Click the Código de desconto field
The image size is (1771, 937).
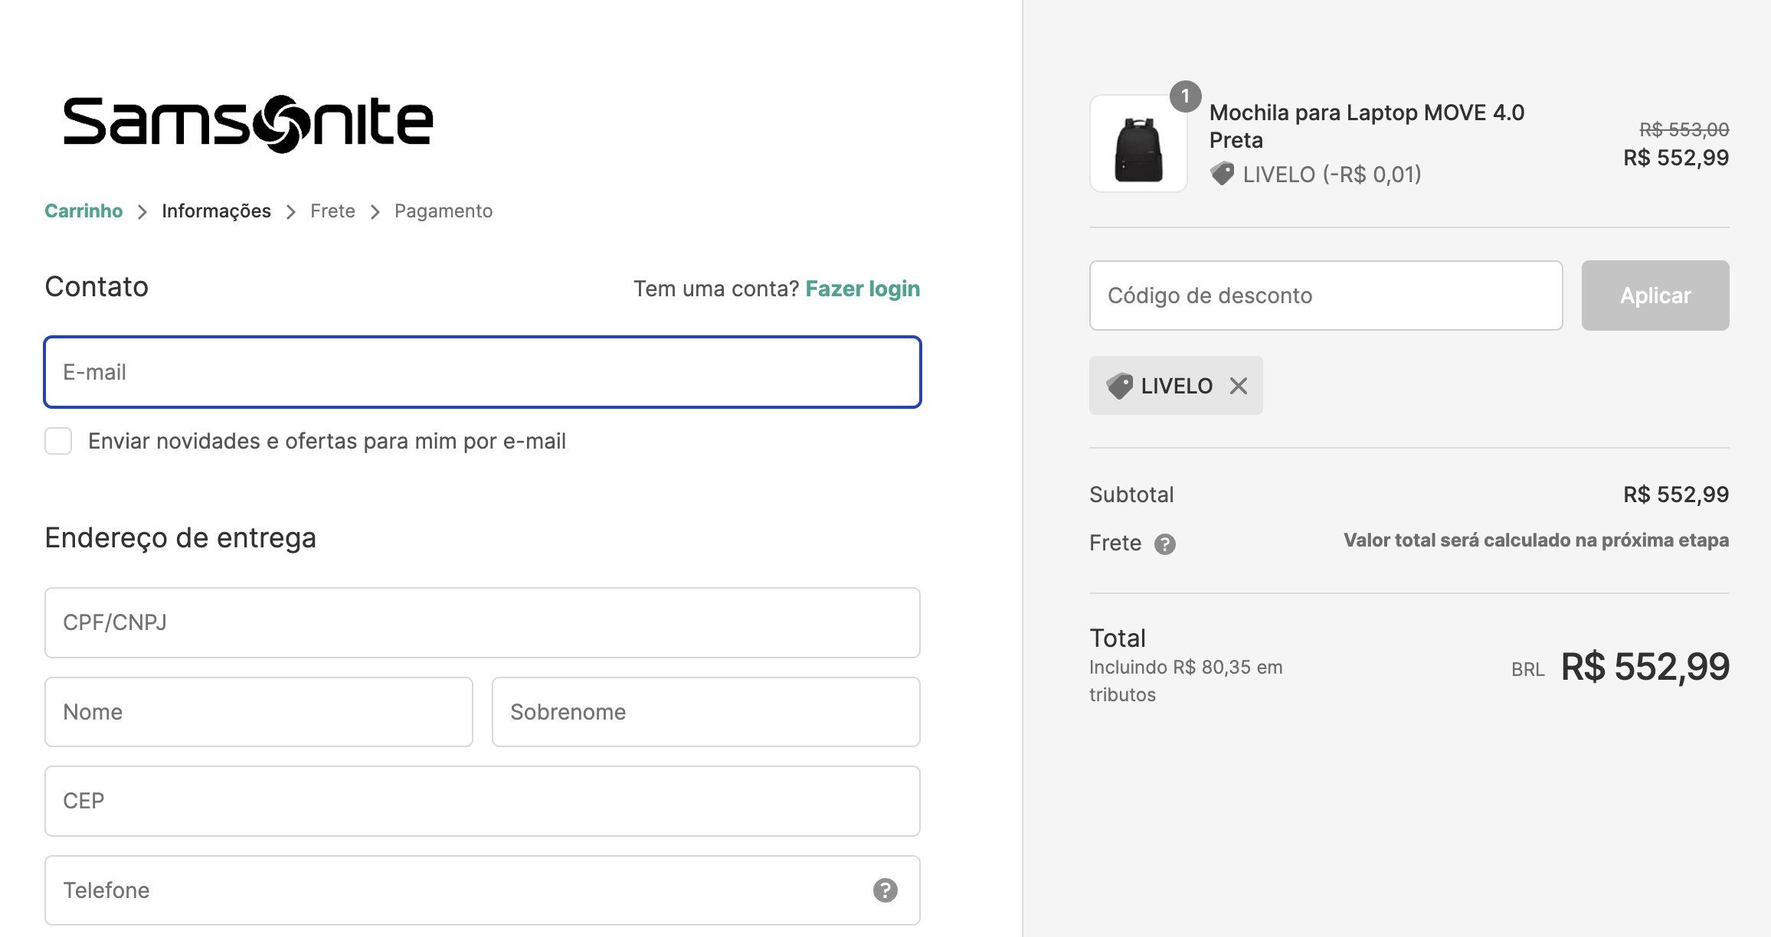[x=1326, y=295]
